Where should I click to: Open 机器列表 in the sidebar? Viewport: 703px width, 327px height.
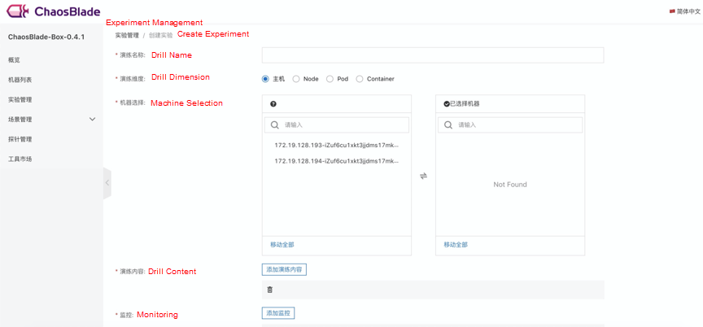[x=20, y=80]
